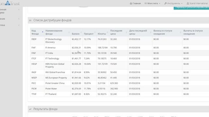Click FT Technology fund name

52,58
